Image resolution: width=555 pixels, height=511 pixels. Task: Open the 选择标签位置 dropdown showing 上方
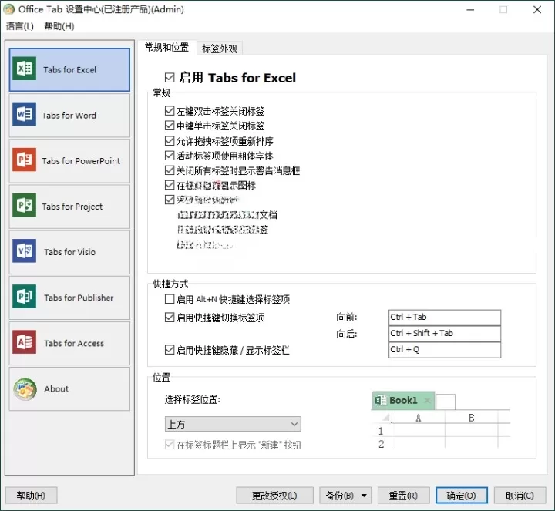pos(233,424)
